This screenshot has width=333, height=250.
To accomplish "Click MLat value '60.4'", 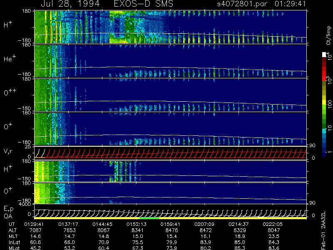I will pos(104,248).
